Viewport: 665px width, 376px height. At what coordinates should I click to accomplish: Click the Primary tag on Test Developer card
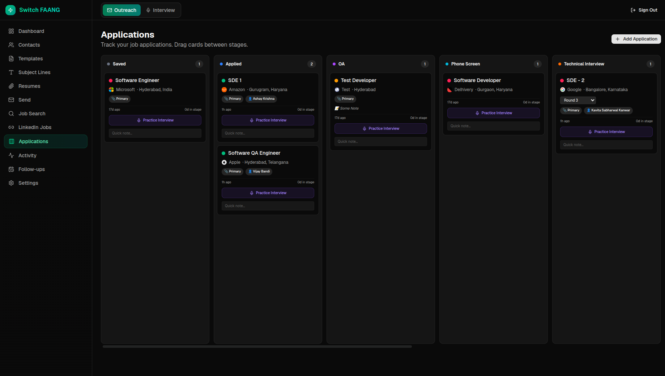point(345,99)
